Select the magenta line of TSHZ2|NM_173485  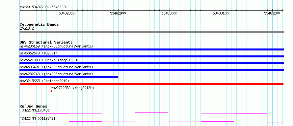point(151,113)
